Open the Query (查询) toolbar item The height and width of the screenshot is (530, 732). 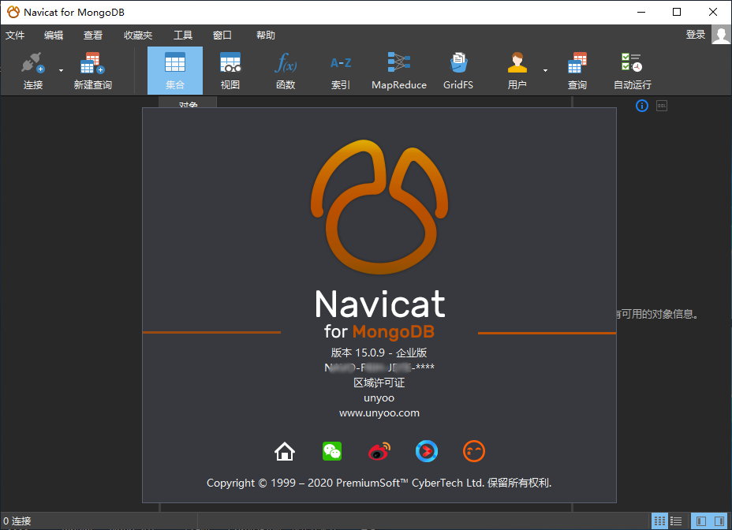(x=577, y=70)
